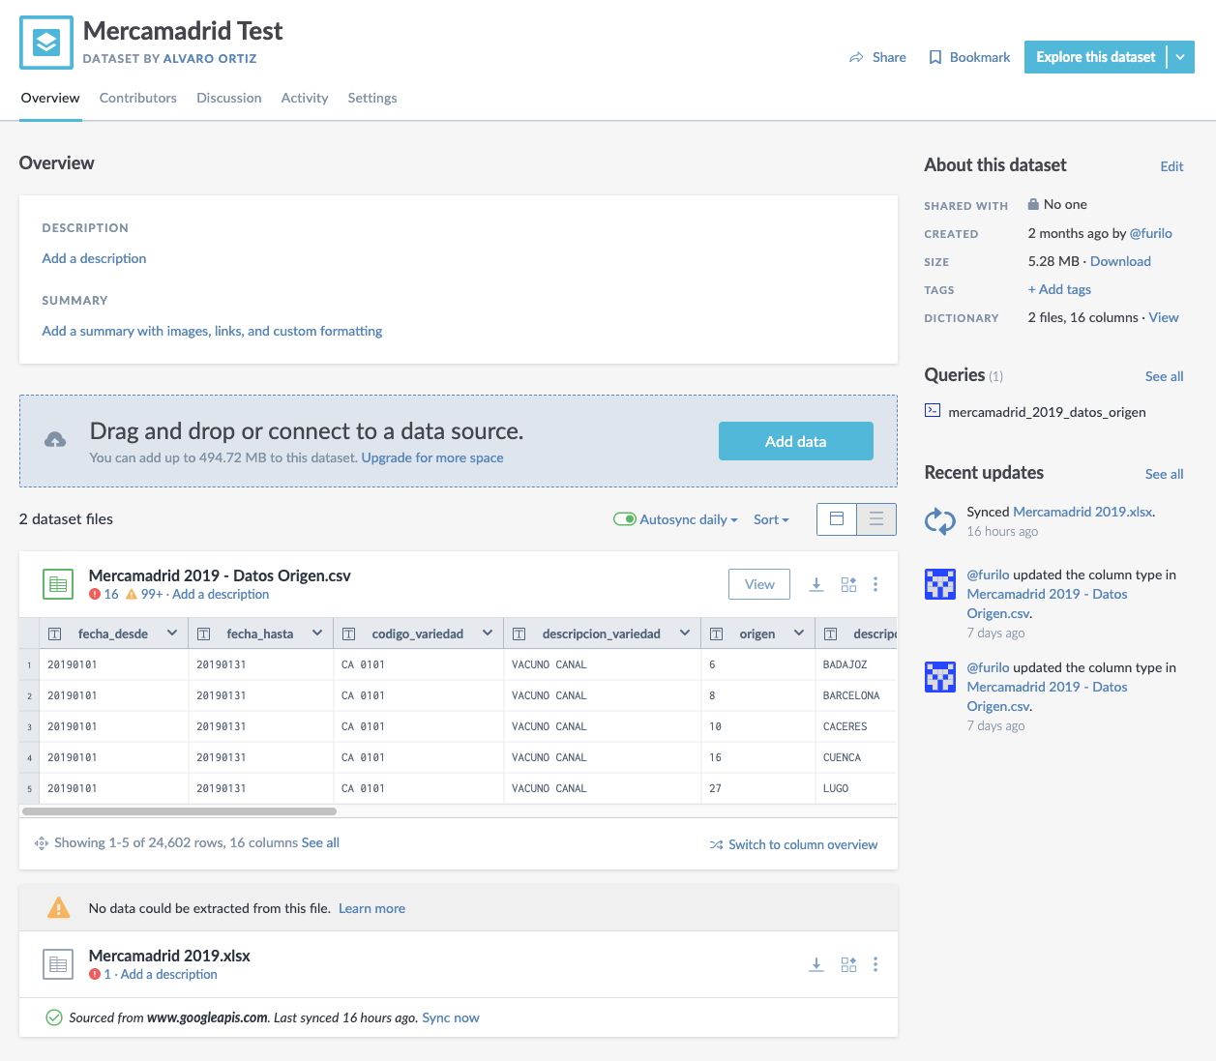
Task: Click + Add tags link
Action: (x=1059, y=289)
